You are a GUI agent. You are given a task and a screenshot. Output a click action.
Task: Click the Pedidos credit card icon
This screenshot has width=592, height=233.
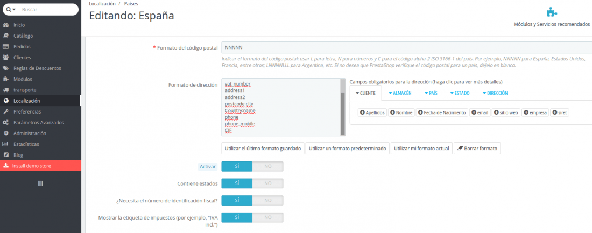click(x=6, y=47)
